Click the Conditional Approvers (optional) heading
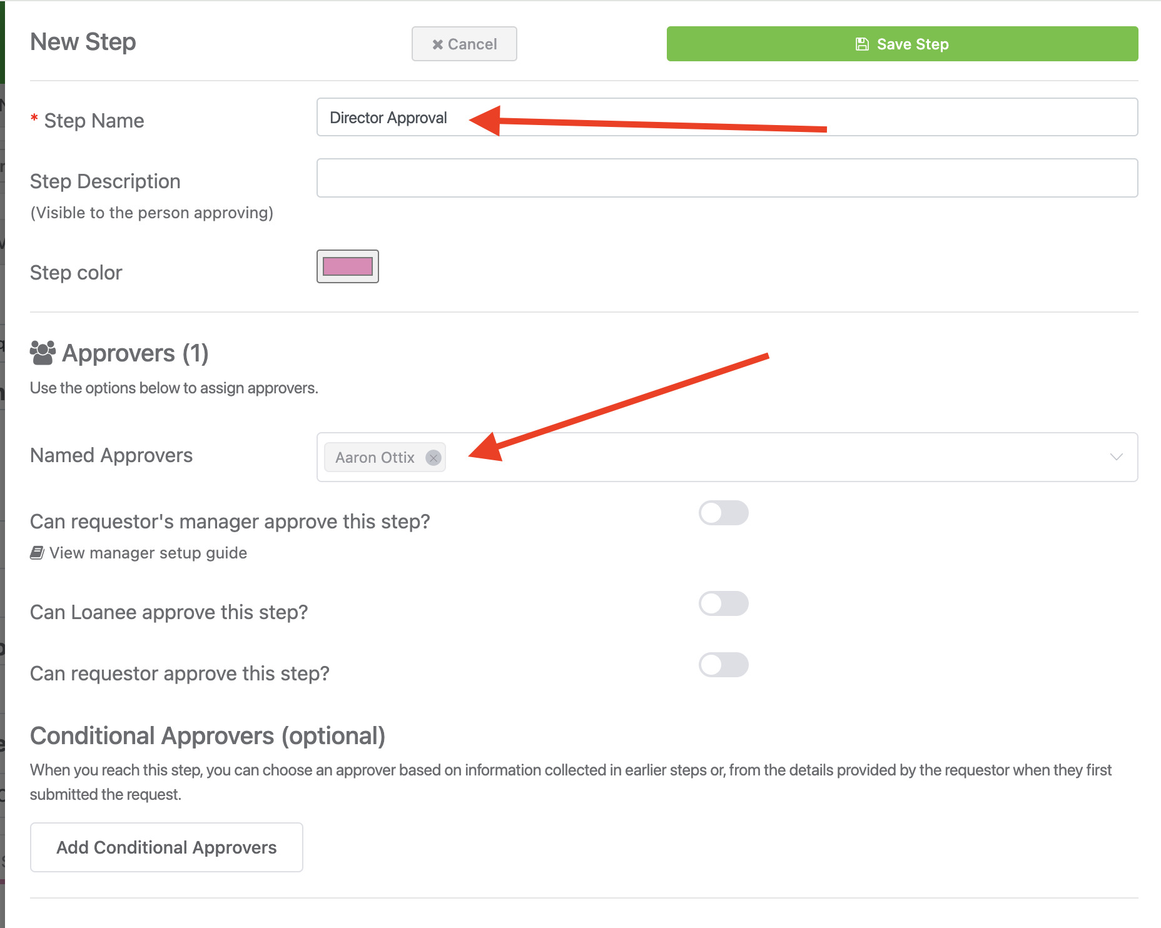Viewport: 1161px width, 928px height. click(x=208, y=736)
